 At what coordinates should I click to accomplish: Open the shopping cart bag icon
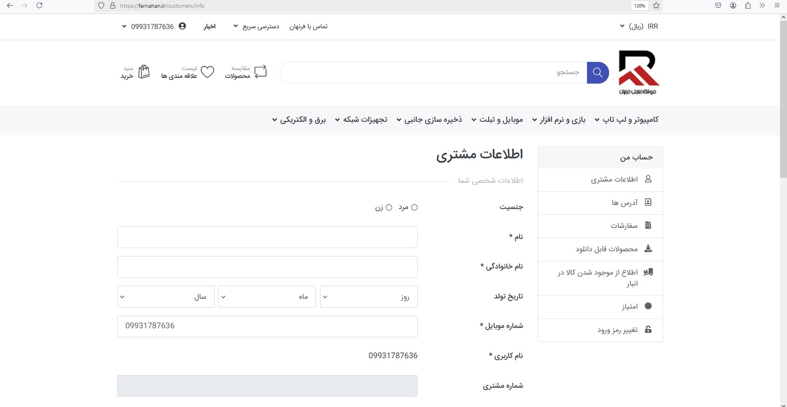tap(144, 72)
